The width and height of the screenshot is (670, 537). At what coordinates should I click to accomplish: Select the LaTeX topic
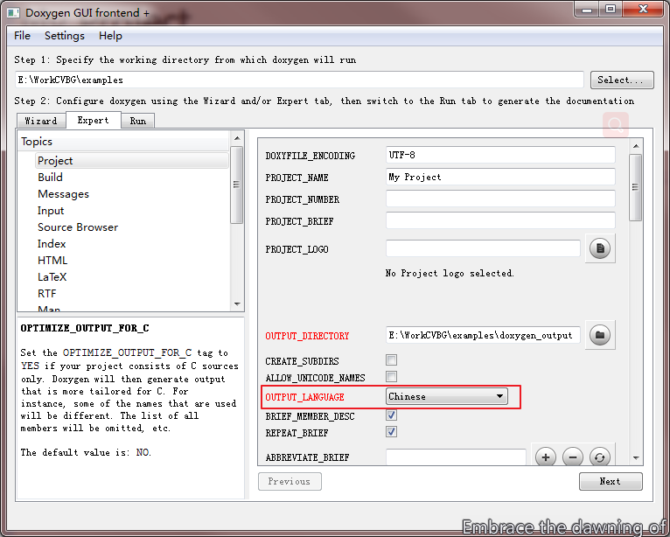pyautogui.click(x=52, y=277)
